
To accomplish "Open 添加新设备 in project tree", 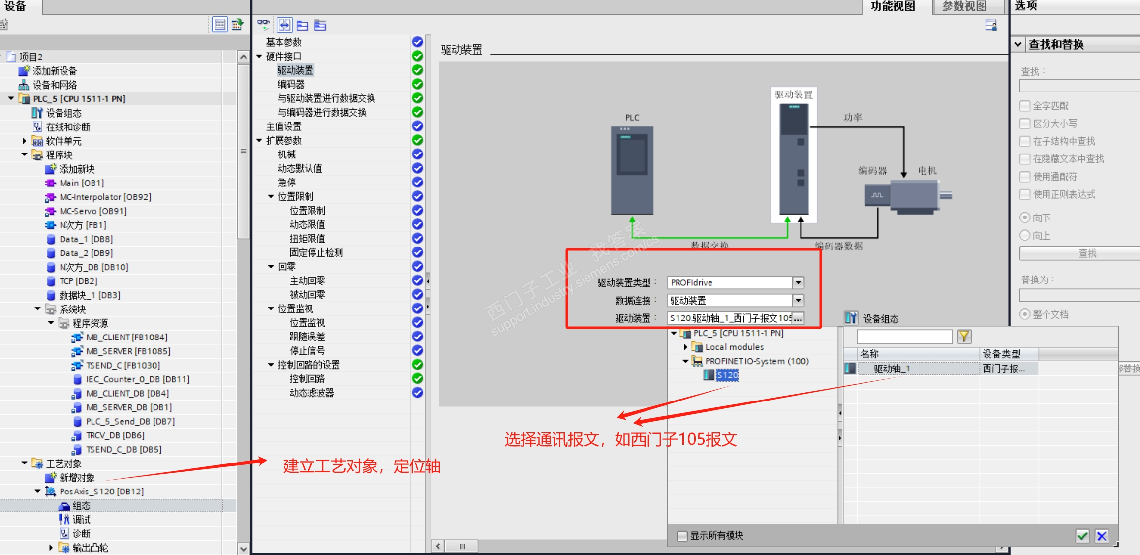I will pos(55,71).
